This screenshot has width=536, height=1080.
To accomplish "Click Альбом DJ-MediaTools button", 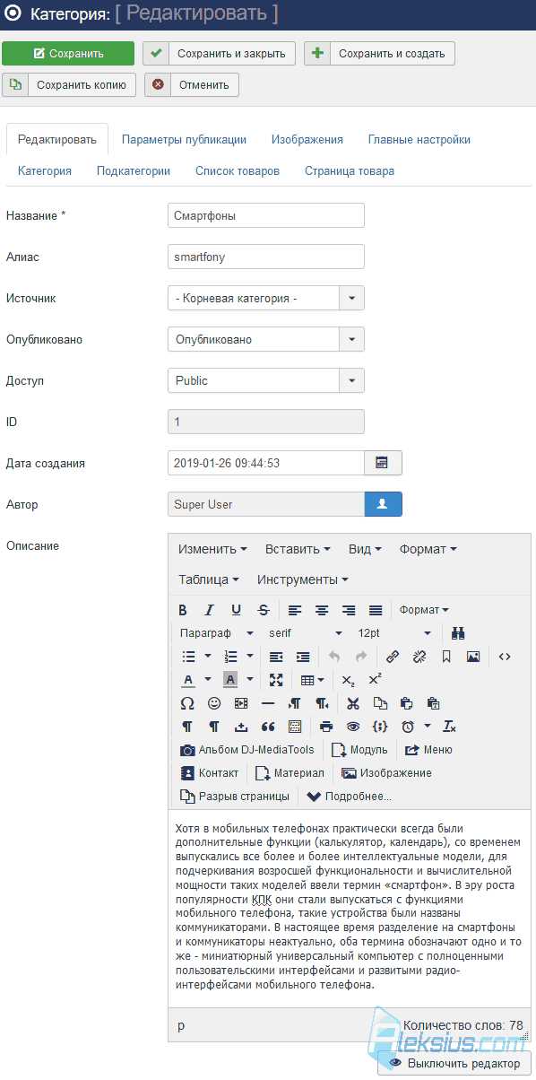I will point(246,750).
